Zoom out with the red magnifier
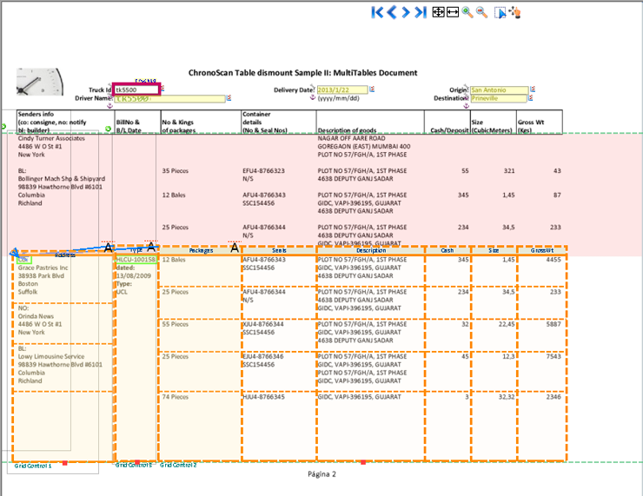This screenshot has height=496, width=643. coord(482,12)
